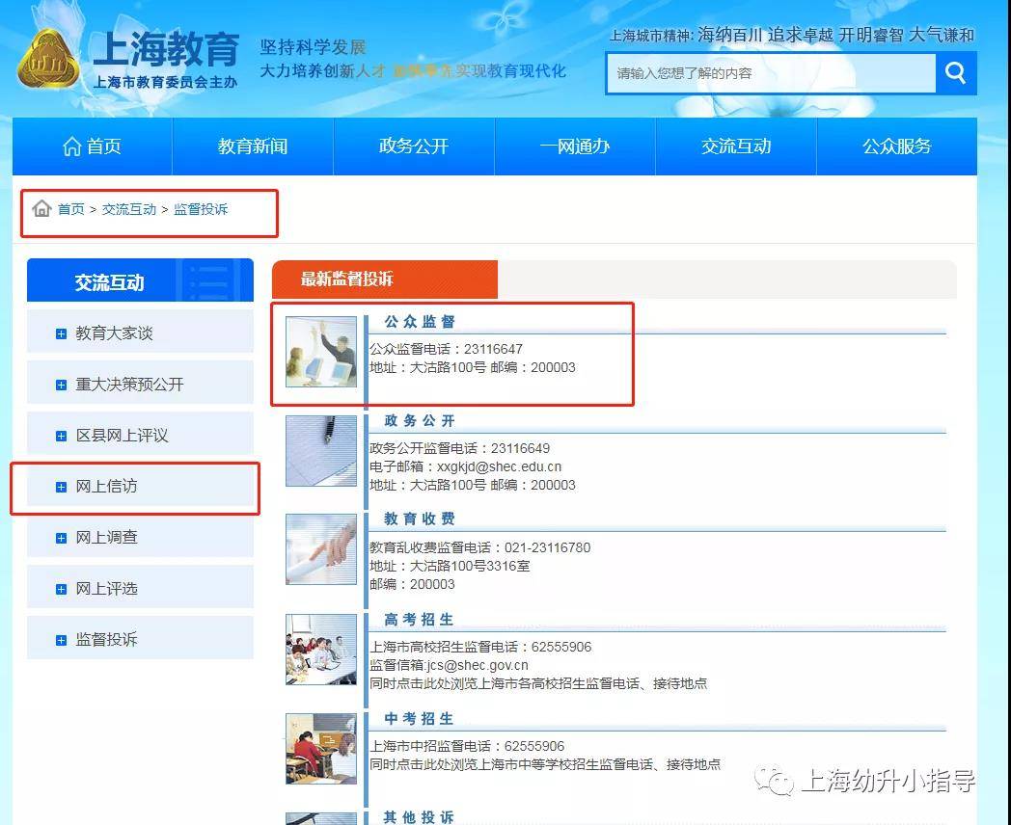Click the 中考招生 section heading

pyautogui.click(x=420, y=719)
